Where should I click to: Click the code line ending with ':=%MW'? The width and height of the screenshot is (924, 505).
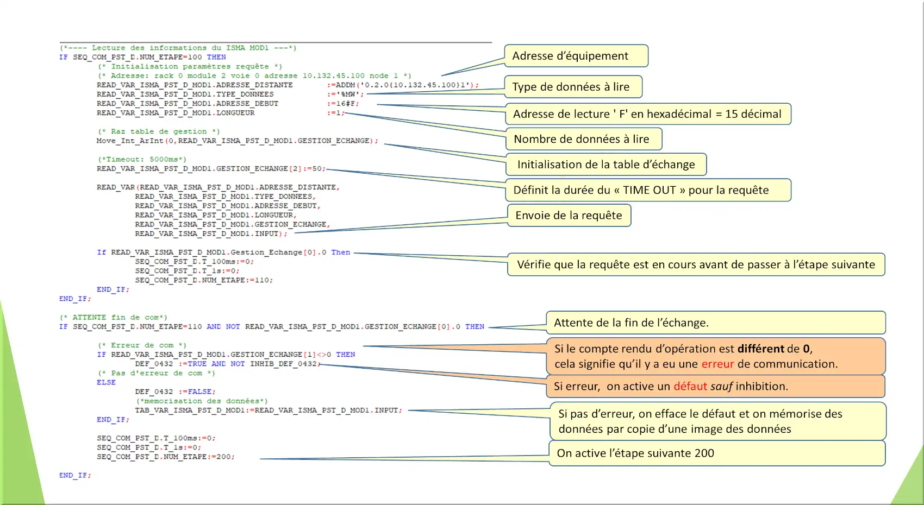coord(230,94)
